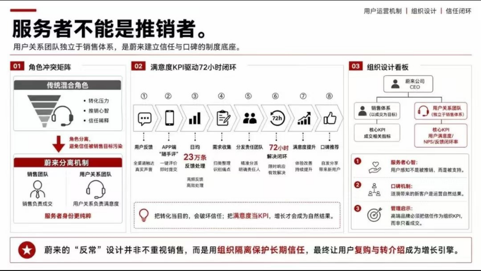Click the red 23万条 figure
The height and width of the screenshot is (271, 481).
pyautogui.click(x=195, y=157)
